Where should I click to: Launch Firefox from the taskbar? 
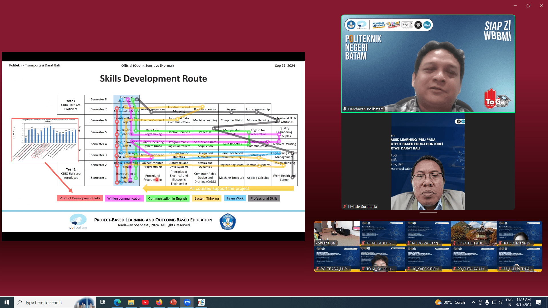pyautogui.click(x=159, y=302)
